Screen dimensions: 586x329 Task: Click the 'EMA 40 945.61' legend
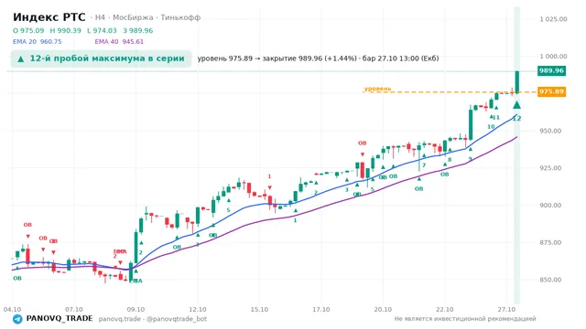pyautogui.click(x=119, y=41)
